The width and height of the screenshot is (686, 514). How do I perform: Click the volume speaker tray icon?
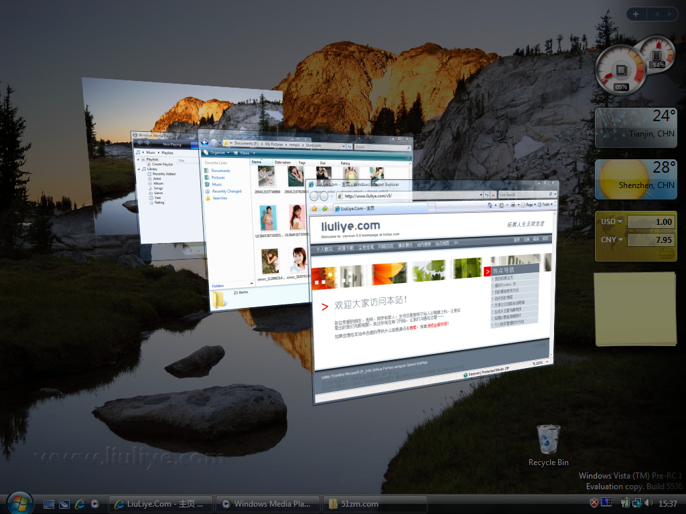[x=648, y=503]
